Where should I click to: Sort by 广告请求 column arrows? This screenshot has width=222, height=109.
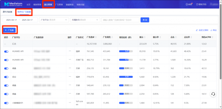point(96,37)
